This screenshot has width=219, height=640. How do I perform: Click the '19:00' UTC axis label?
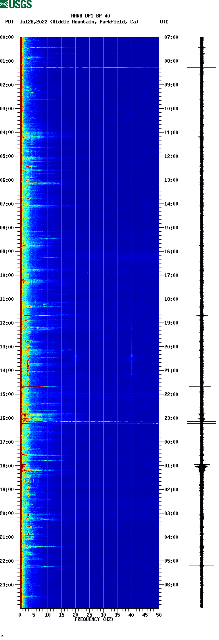click(171, 323)
